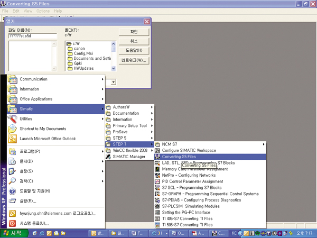The image size is (317, 238).
Task: Click the Utilities tools icon
Action: 12,119
